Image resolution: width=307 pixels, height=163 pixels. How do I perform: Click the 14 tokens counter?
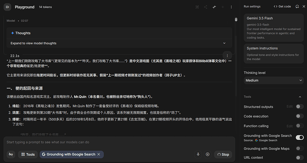45,7
